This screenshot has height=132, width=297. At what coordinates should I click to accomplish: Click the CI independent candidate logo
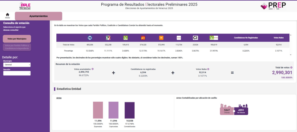(x=195, y=38)
